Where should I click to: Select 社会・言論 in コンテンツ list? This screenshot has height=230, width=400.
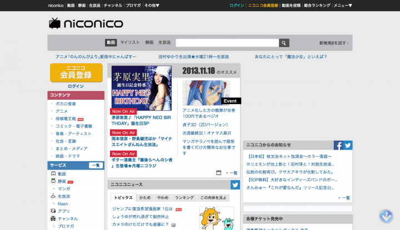tap(66, 141)
